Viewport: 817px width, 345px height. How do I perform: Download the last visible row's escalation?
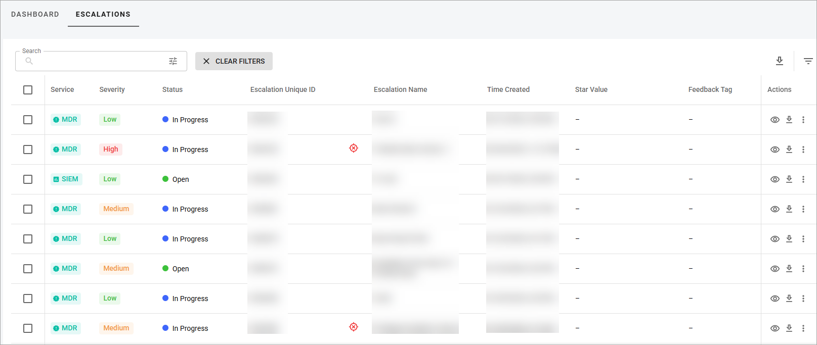pyautogui.click(x=789, y=328)
